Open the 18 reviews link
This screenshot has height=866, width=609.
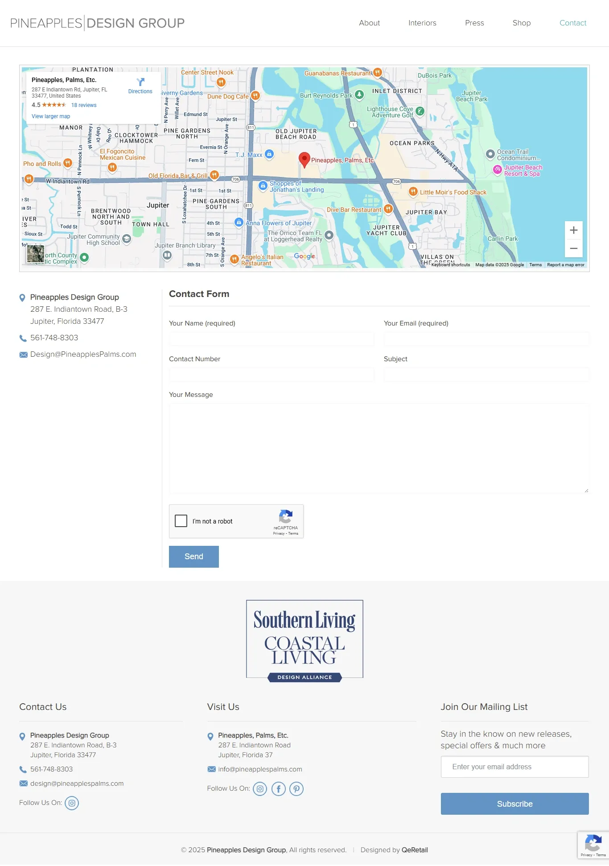tap(84, 105)
